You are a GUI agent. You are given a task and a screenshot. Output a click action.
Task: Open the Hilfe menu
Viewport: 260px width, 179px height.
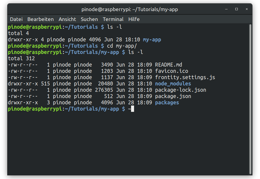click(134, 19)
